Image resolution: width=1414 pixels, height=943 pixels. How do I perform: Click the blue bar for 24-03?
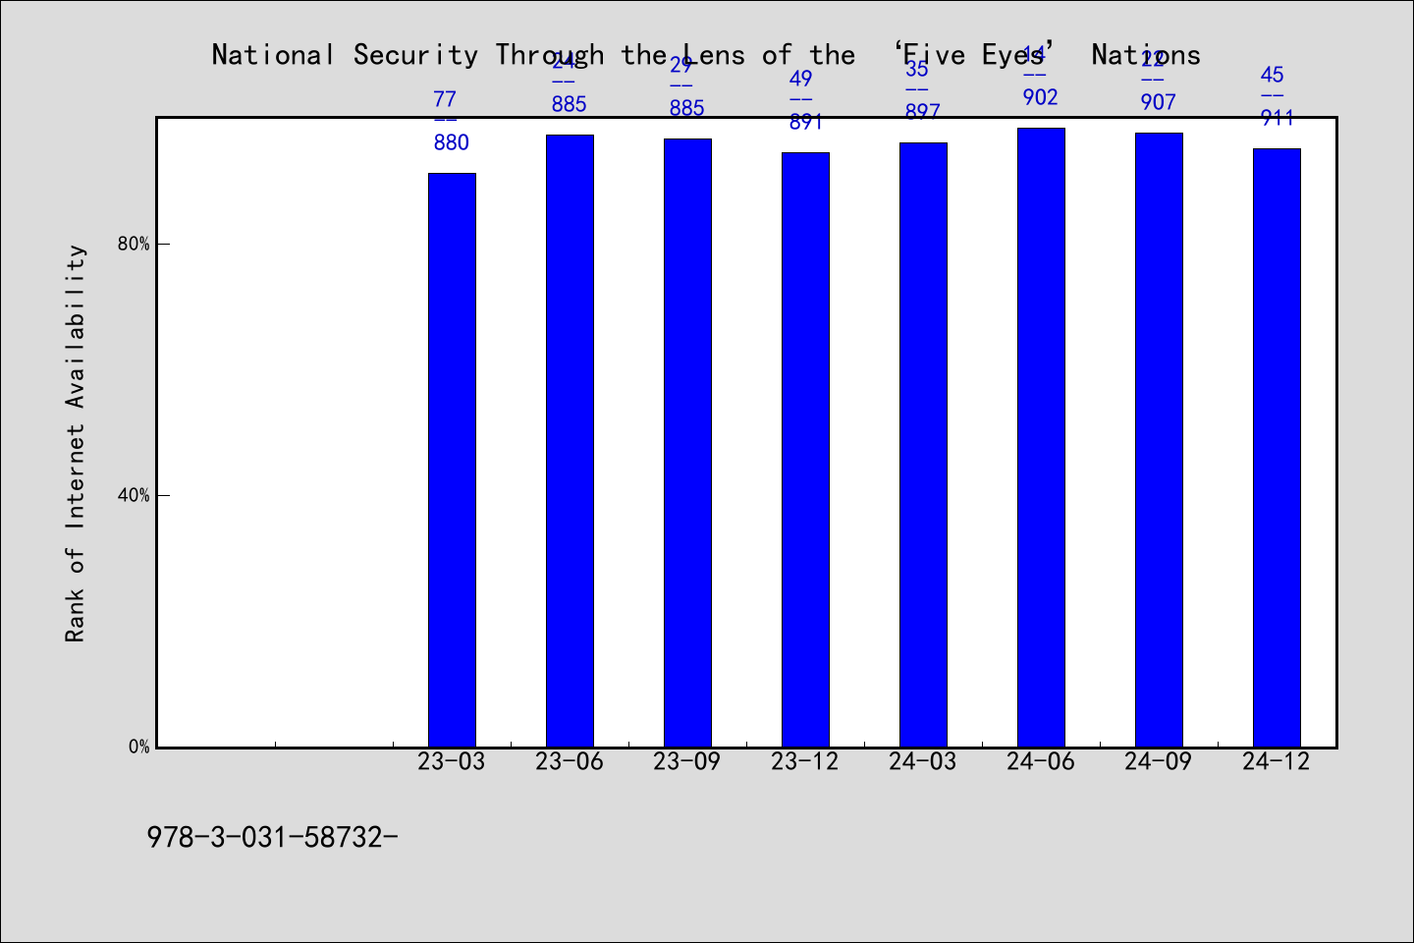(x=923, y=445)
